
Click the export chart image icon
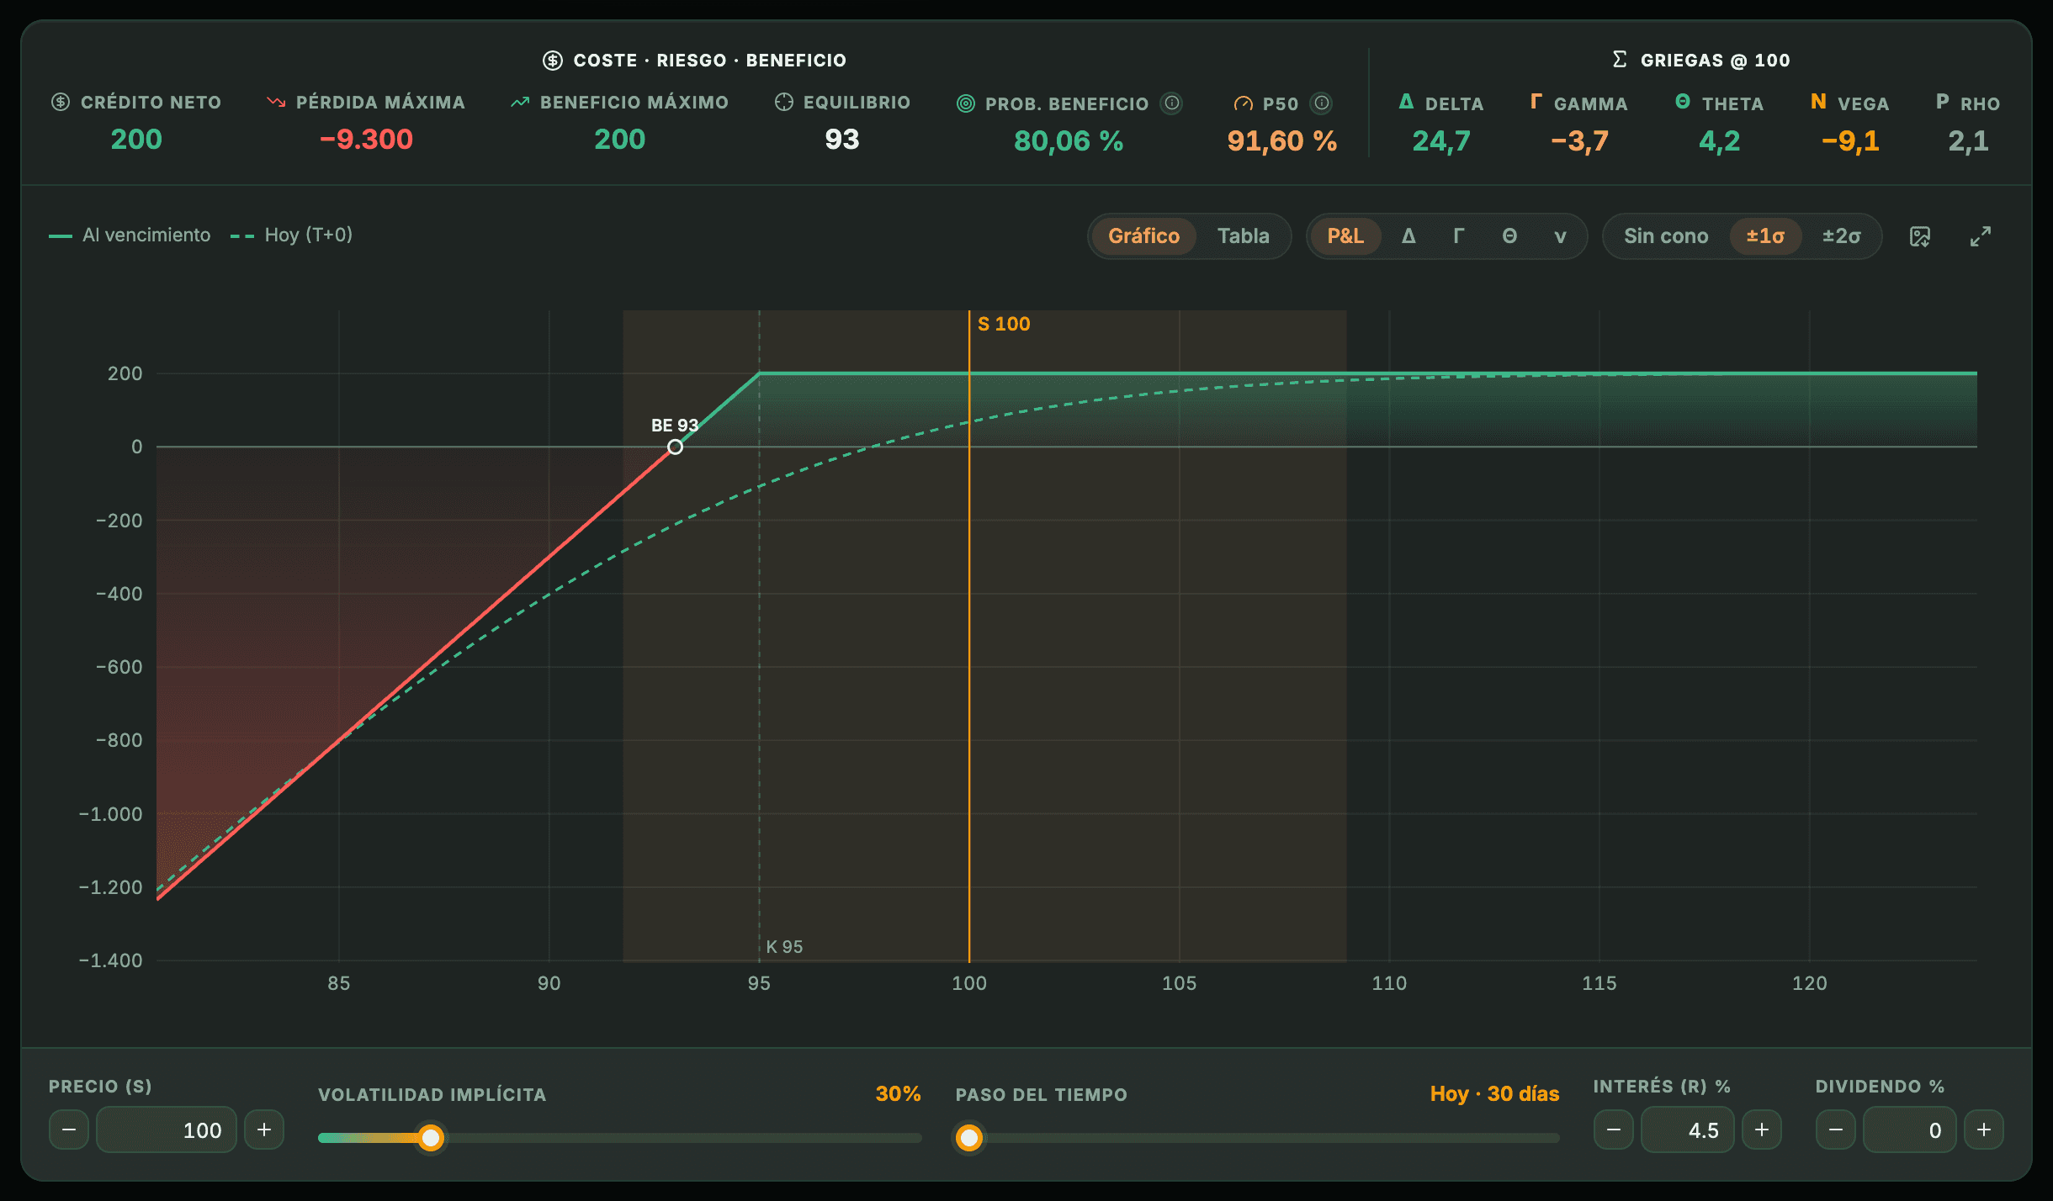tap(1920, 236)
